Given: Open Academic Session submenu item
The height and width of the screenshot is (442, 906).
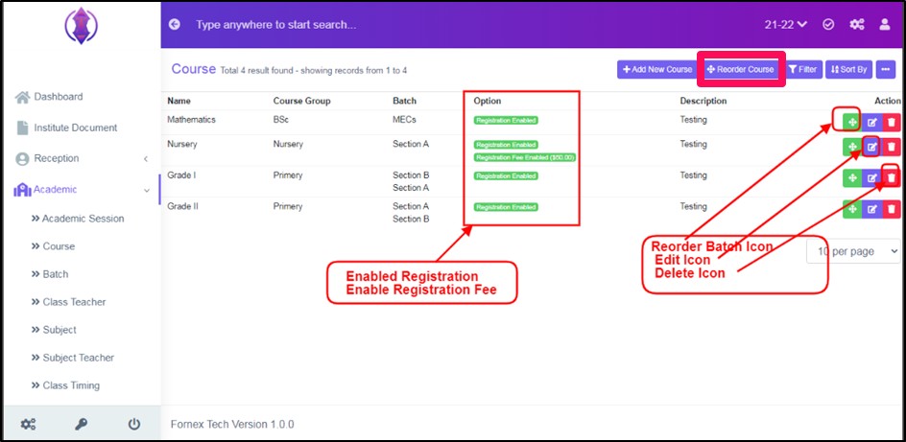Looking at the screenshot, I should (78, 219).
